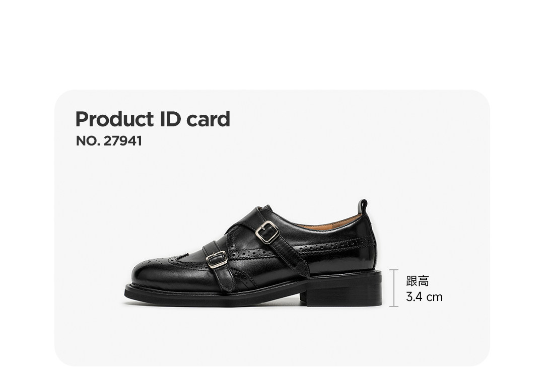Click the black block heel of the shoe

(x=344, y=291)
